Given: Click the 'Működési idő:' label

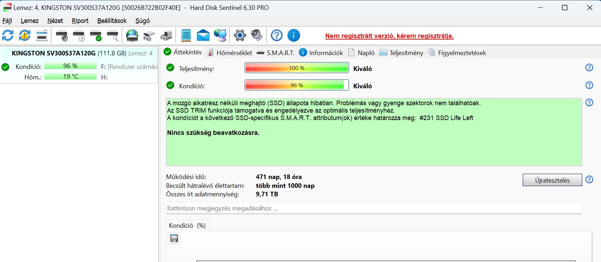Looking at the screenshot, I should pyautogui.click(x=186, y=177).
